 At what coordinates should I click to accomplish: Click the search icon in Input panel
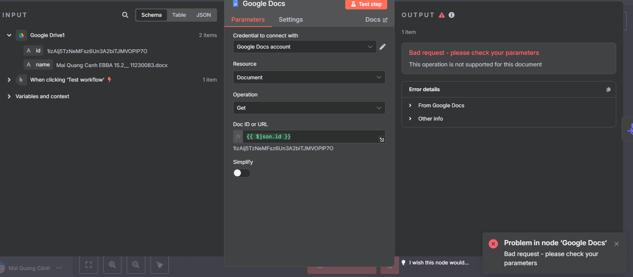(x=125, y=15)
